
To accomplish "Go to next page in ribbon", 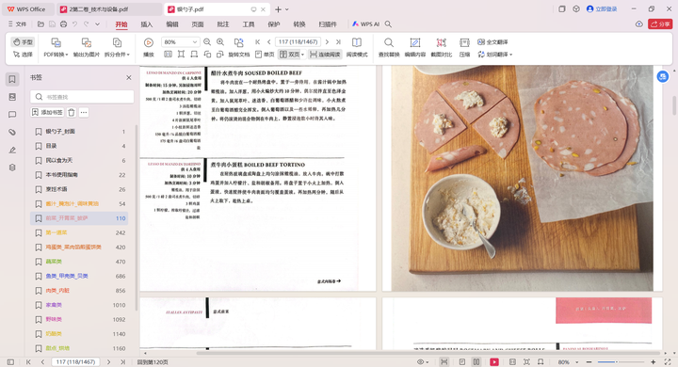I will (327, 42).
